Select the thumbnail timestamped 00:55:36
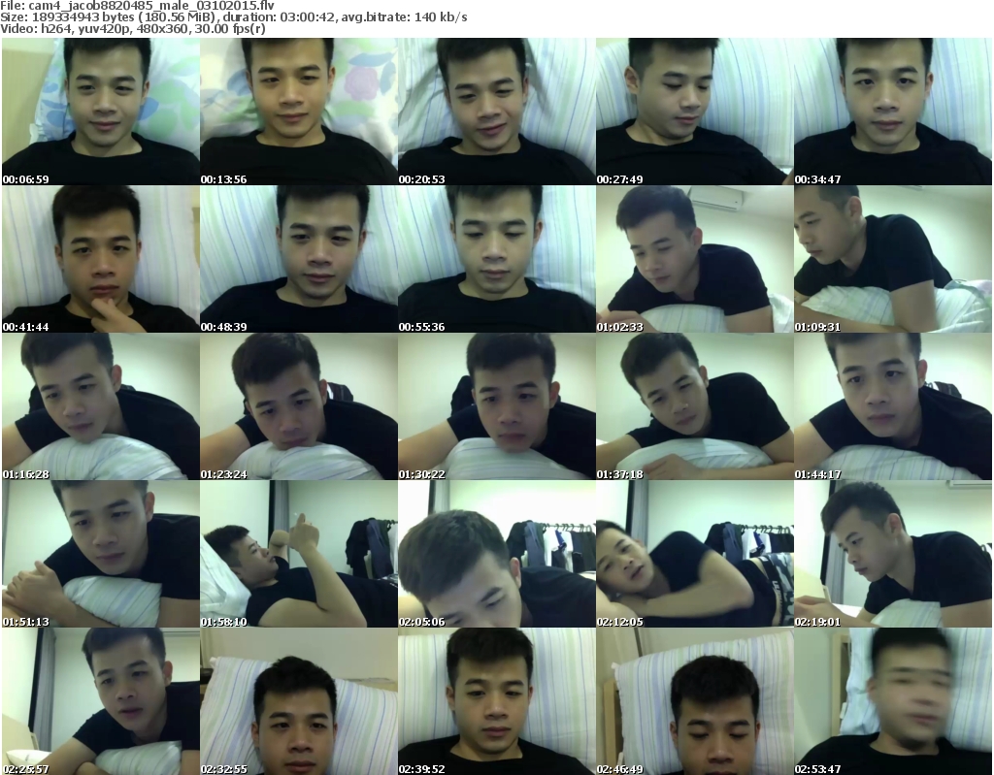 (496, 259)
